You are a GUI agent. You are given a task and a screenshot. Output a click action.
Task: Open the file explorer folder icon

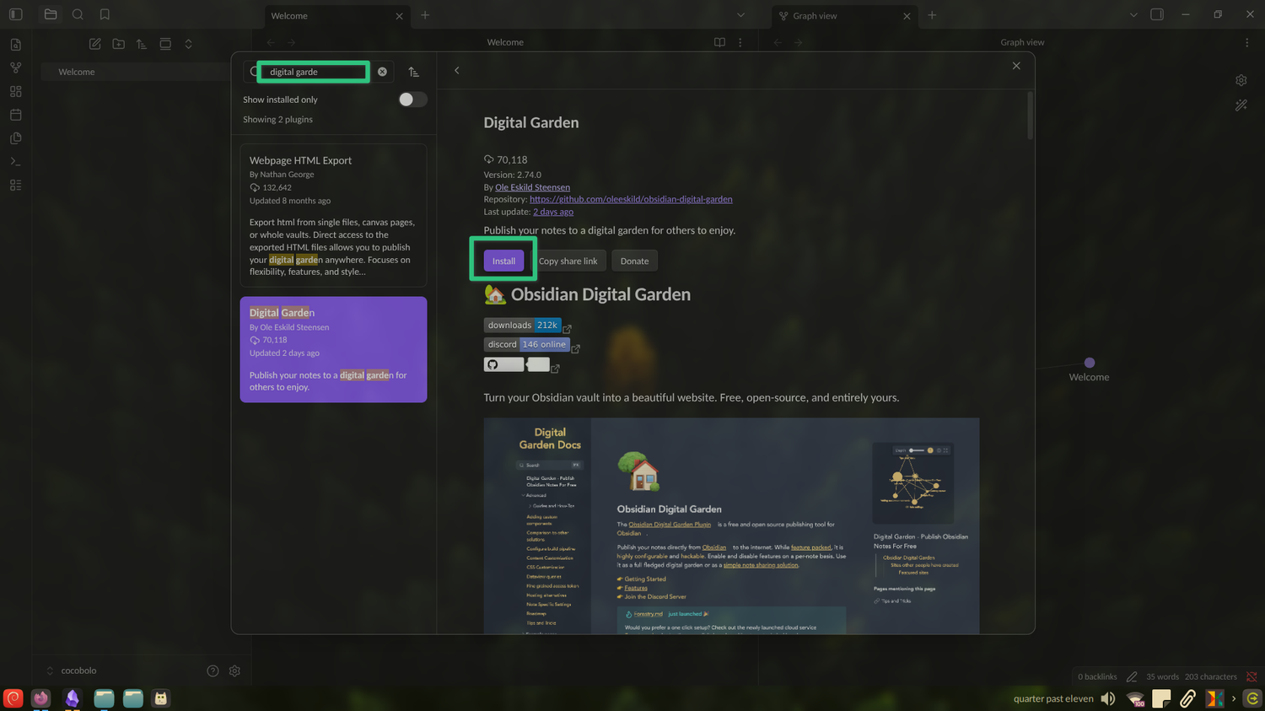pos(51,14)
